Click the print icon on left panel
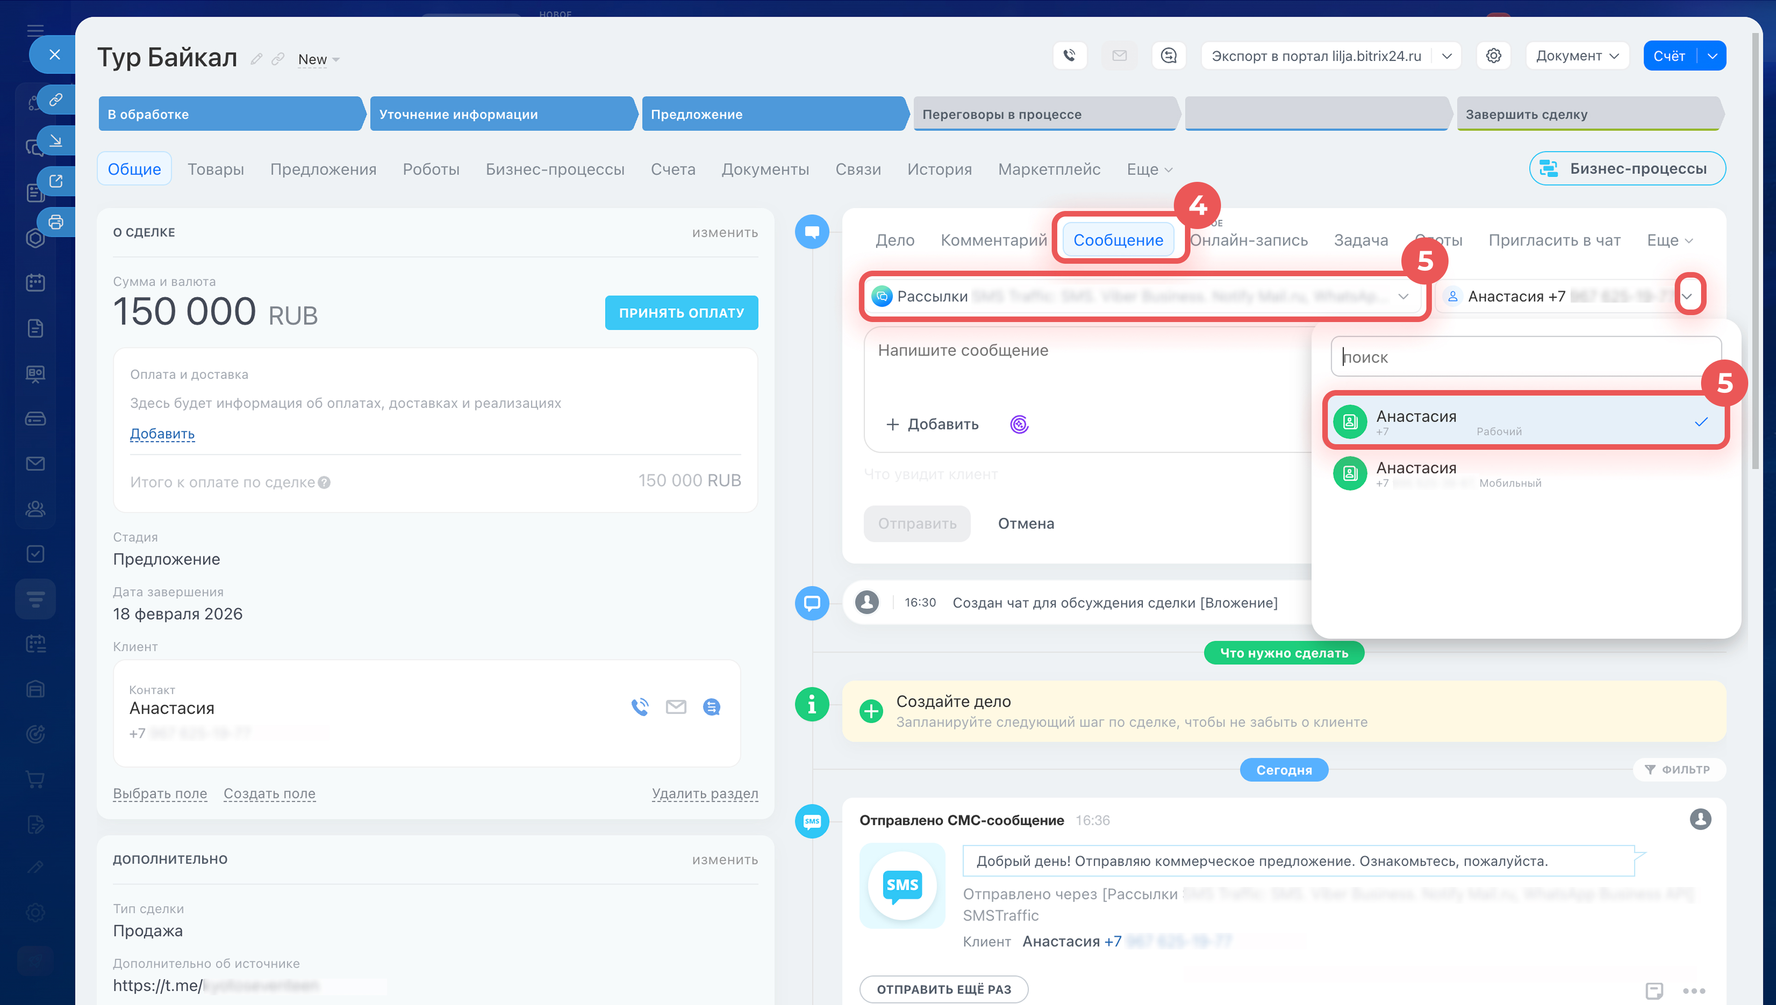The height and width of the screenshot is (1005, 1776). [x=56, y=222]
